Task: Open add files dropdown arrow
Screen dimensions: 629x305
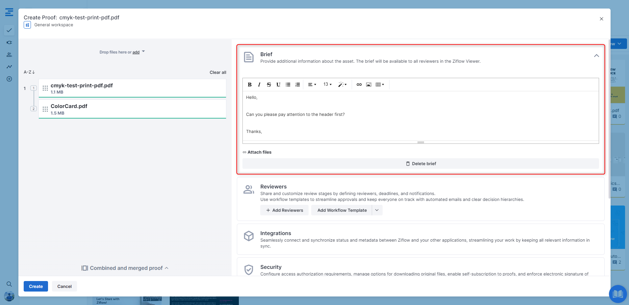Action: coord(143,52)
